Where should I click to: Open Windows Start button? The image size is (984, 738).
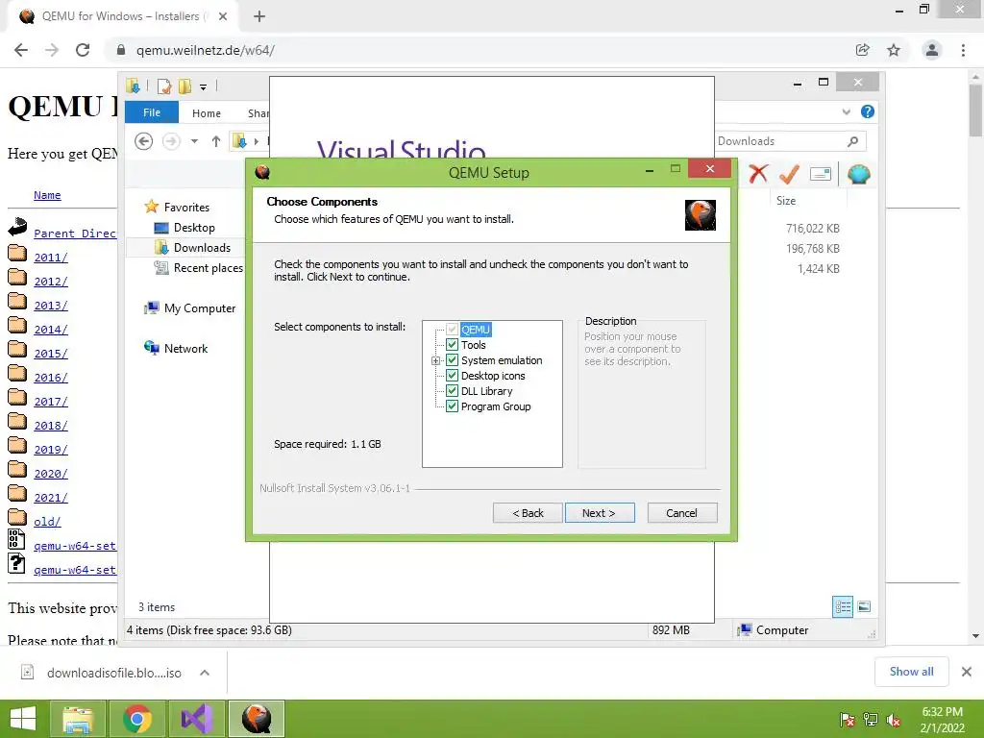(x=23, y=719)
